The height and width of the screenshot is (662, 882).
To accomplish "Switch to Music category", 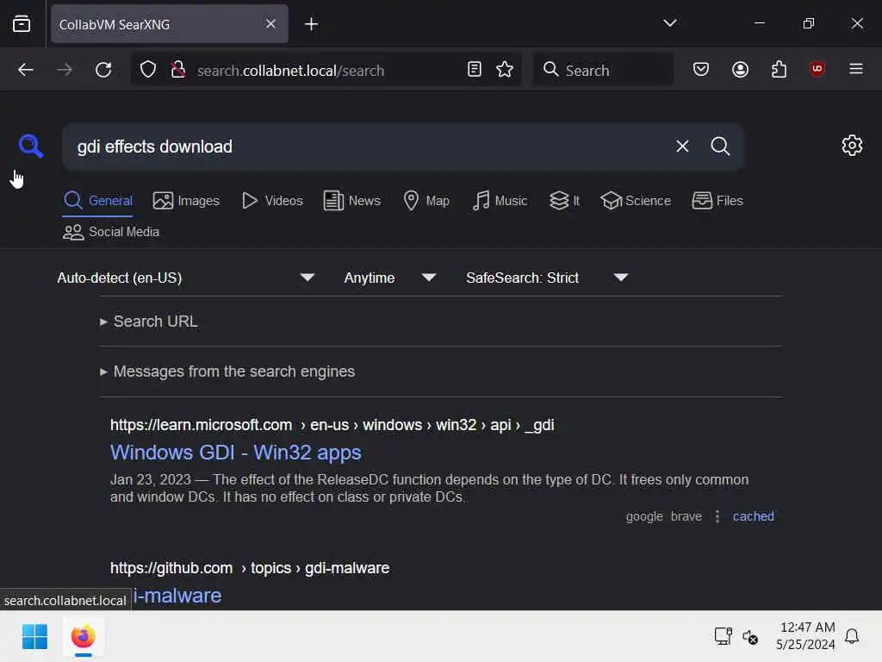I will click(x=500, y=201).
